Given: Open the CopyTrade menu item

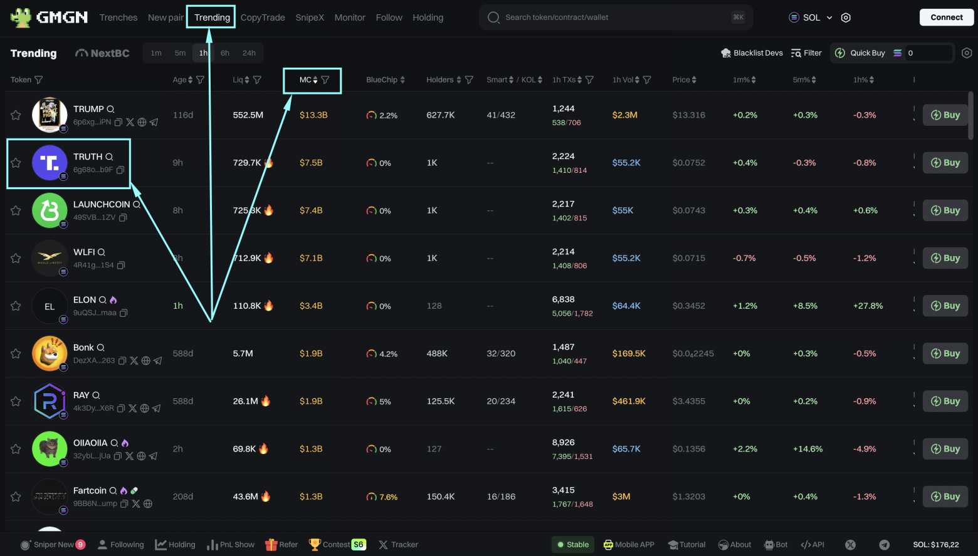Looking at the screenshot, I should (263, 18).
